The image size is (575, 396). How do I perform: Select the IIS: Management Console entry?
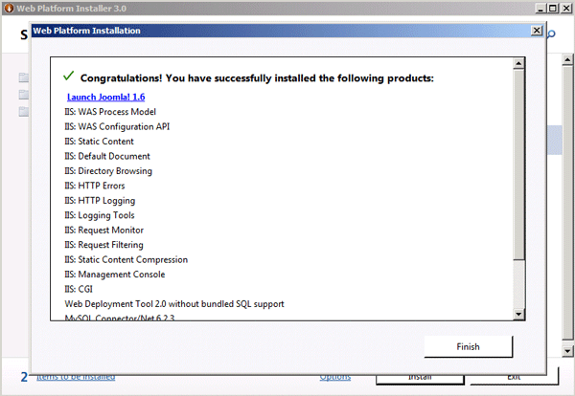[x=115, y=275]
